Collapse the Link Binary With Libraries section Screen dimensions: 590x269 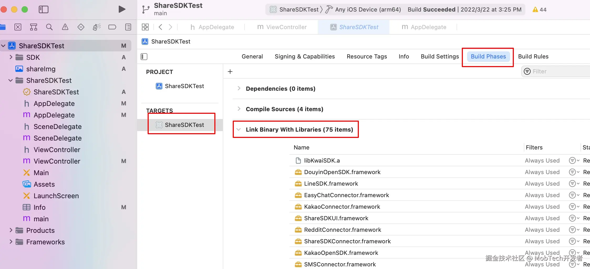point(239,130)
